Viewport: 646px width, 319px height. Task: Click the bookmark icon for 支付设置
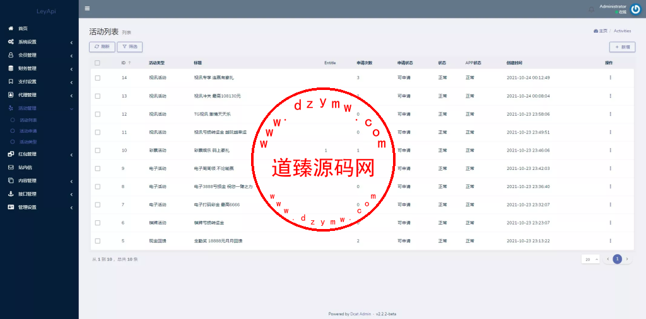coord(11,81)
